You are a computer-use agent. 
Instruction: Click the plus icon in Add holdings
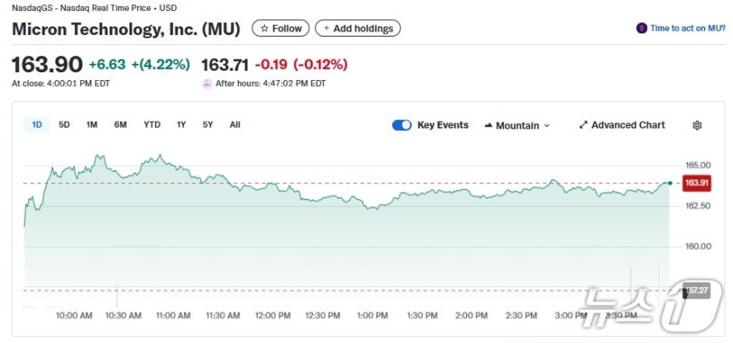click(x=326, y=29)
